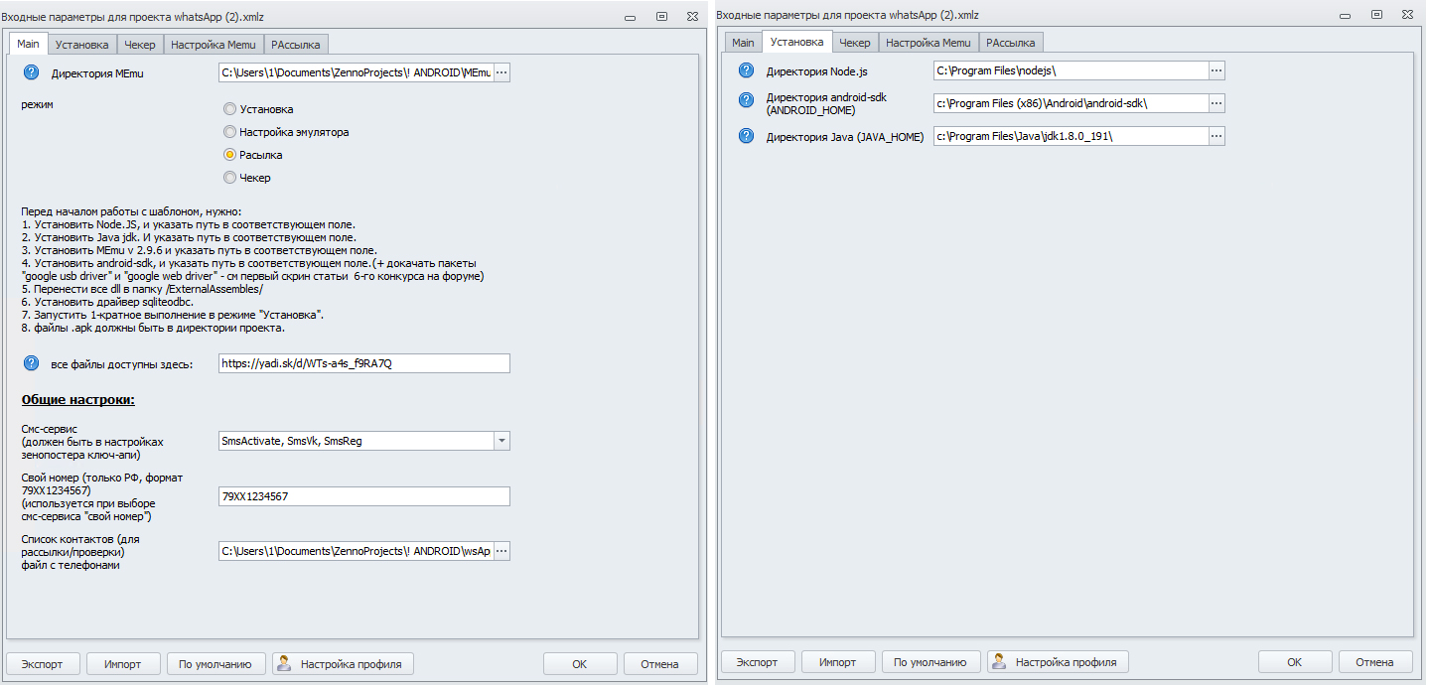Click the help icon next to Директория MEmu
The height and width of the screenshot is (685, 1430).
31,72
